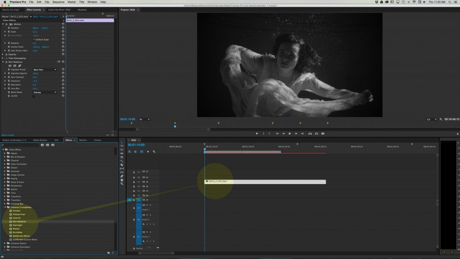The width and height of the screenshot is (460, 259).
Task: Click the timeline playhead timecode 00:01:14:00
Action: click(136, 145)
